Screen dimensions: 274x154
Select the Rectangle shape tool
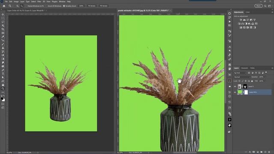(3, 81)
